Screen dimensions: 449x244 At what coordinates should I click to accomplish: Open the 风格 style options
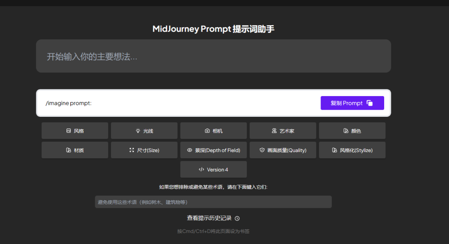point(75,131)
